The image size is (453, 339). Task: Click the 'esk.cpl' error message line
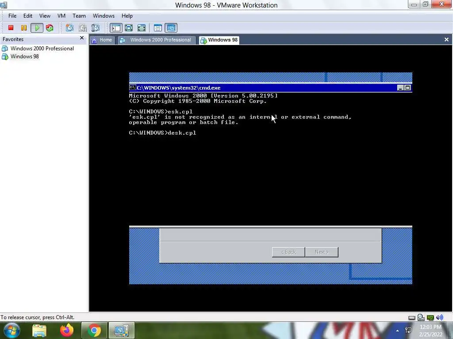click(x=240, y=117)
